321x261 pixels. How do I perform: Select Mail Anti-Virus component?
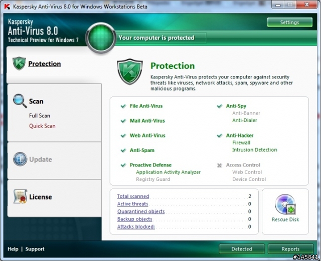(x=147, y=121)
